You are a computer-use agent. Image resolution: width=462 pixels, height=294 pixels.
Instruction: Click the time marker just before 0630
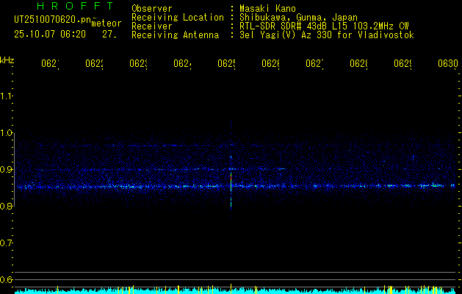point(403,64)
